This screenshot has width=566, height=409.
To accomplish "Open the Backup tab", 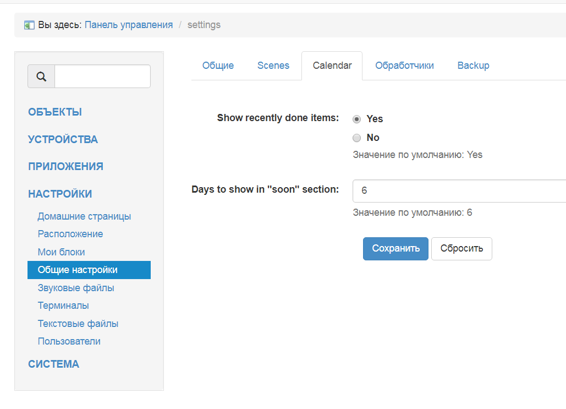I will point(473,66).
